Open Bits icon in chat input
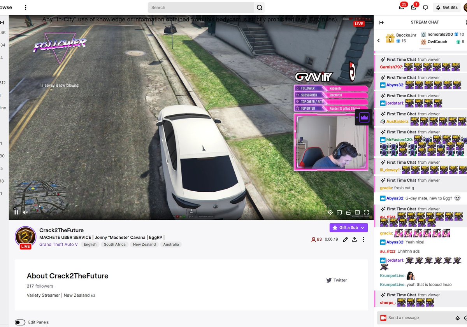 458,318
